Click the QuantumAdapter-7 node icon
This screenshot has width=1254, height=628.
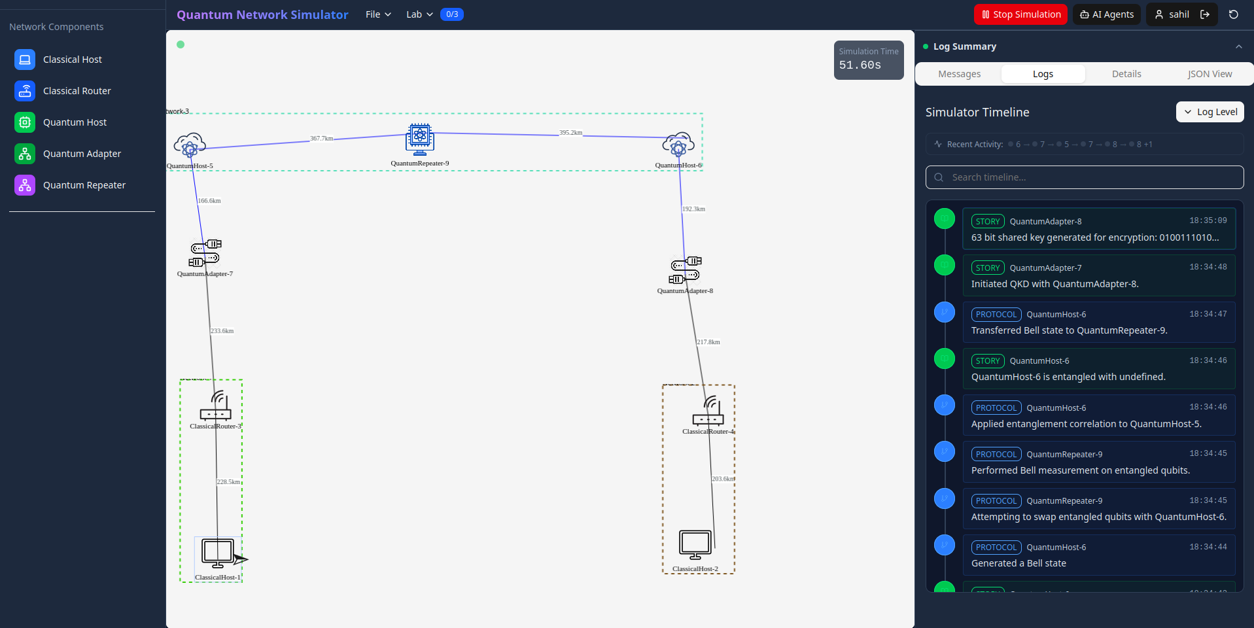coord(205,253)
